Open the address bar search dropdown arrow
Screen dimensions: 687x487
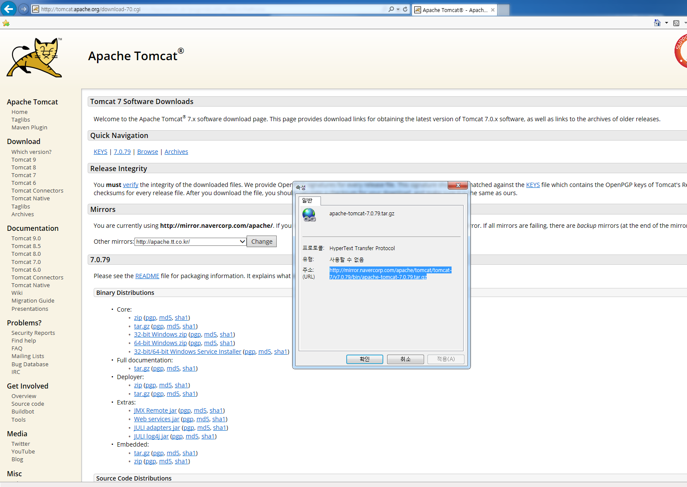(398, 9)
